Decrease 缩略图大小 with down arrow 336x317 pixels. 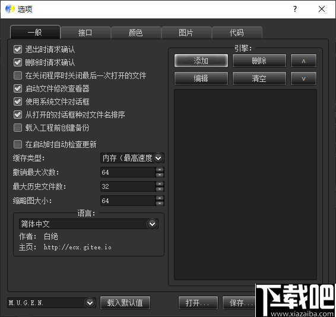coord(160,203)
